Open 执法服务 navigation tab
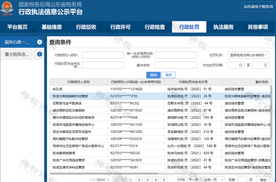This screenshot has width=276, height=182. point(224,27)
